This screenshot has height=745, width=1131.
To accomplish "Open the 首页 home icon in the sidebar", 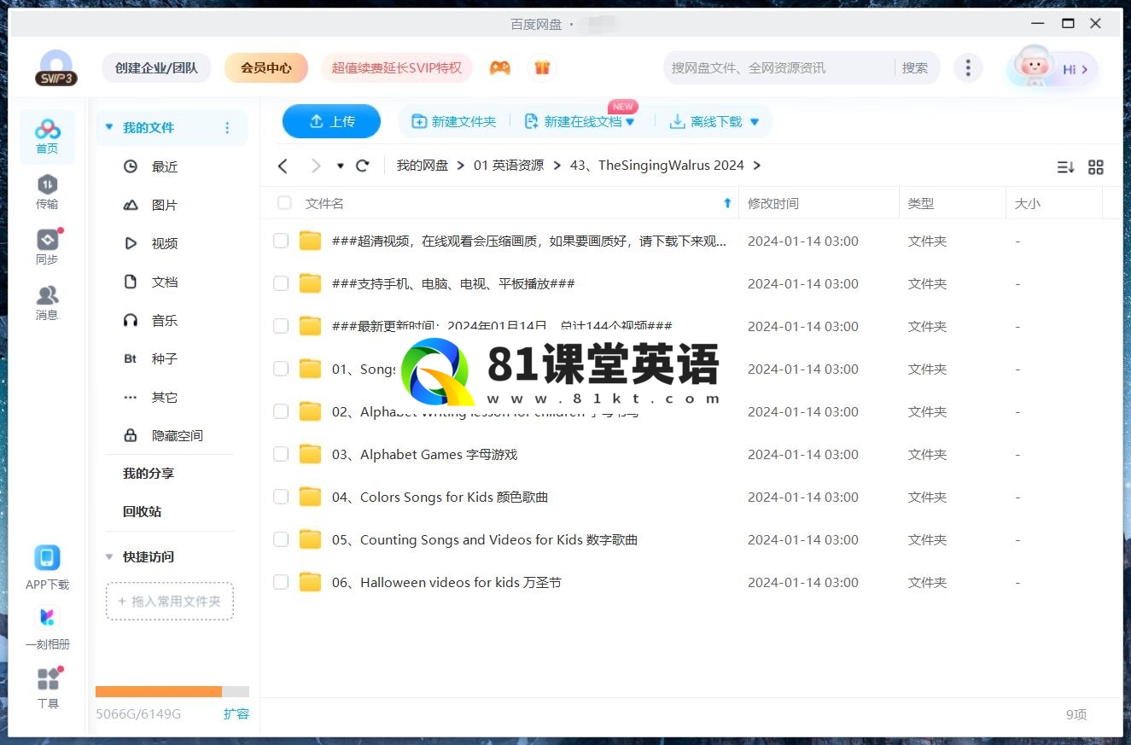I will pyautogui.click(x=47, y=136).
